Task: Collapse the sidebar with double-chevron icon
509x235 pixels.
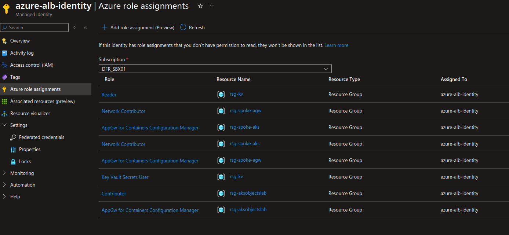Action: pyautogui.click(x=86, y=27)
